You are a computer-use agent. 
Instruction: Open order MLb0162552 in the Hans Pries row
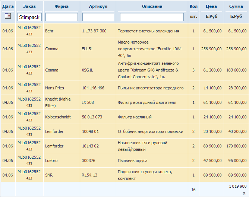pos(29,85)
